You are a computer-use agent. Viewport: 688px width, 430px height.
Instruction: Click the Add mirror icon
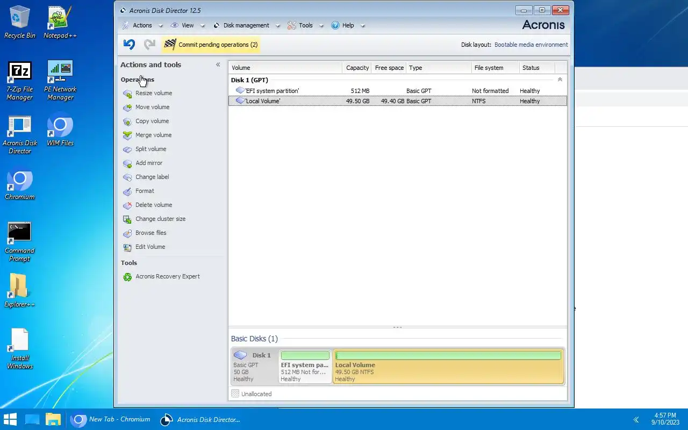click(x=127, y=163)
